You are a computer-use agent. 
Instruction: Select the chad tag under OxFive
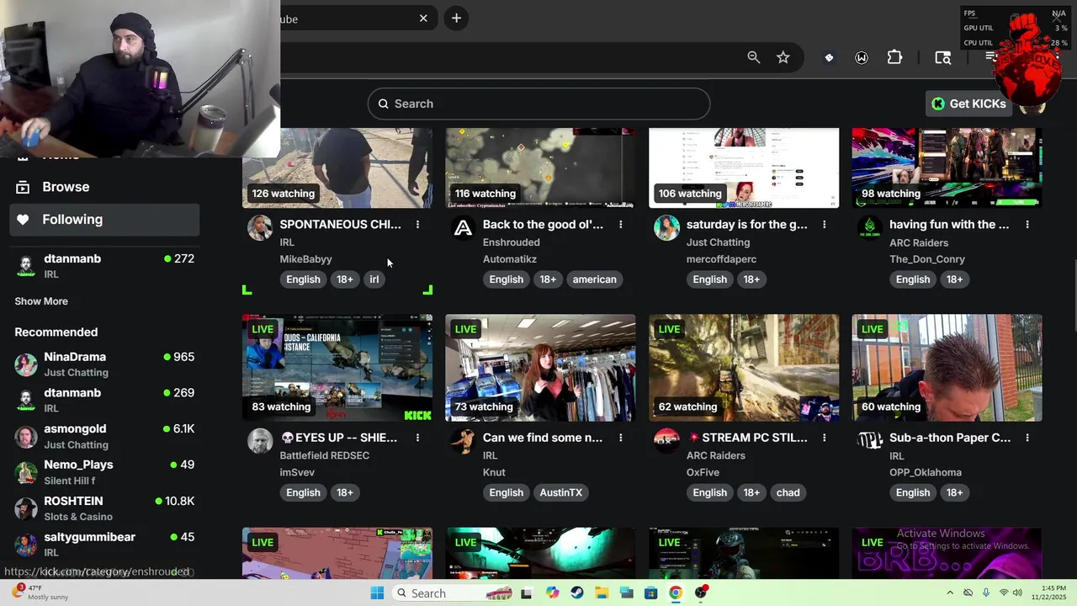tap(788, 492)
